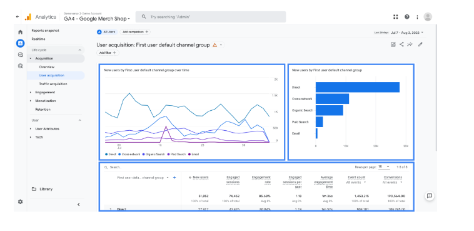This screenshot has width=474, height=231.
Task: Click the Add comparison button
Action: coord(135,32)
